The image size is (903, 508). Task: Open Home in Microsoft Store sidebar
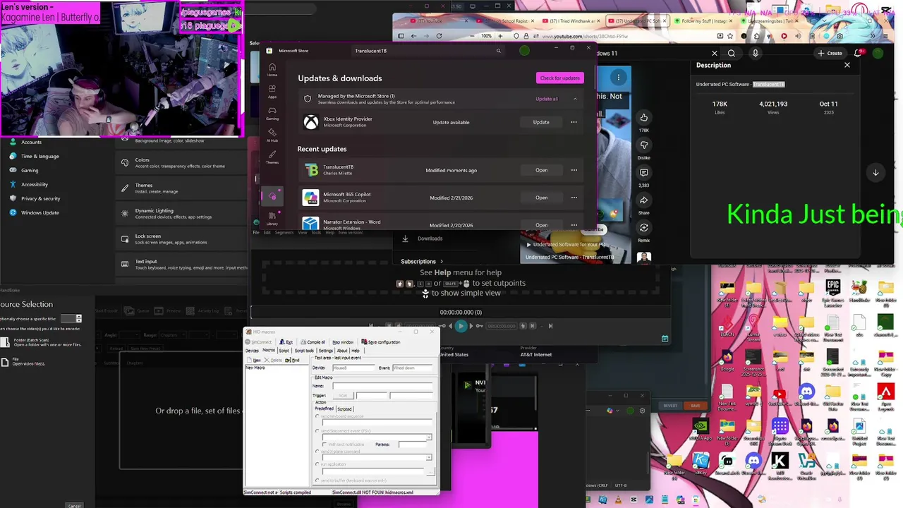pos(272,70)
